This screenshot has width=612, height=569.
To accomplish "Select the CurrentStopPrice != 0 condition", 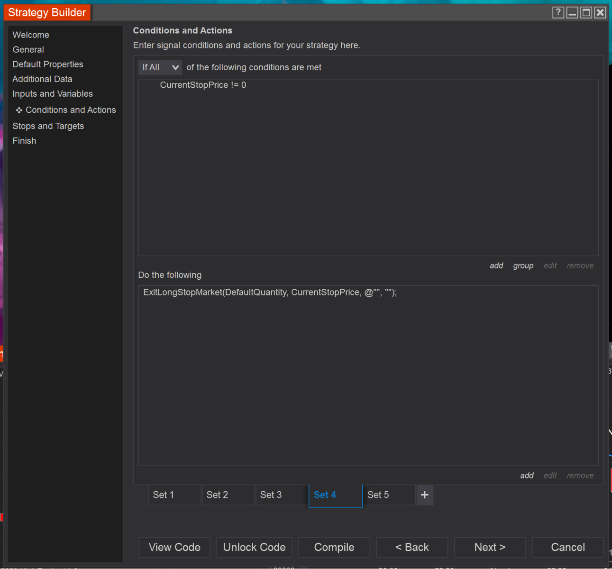I will pyautogui.click(x=203, y=85).
